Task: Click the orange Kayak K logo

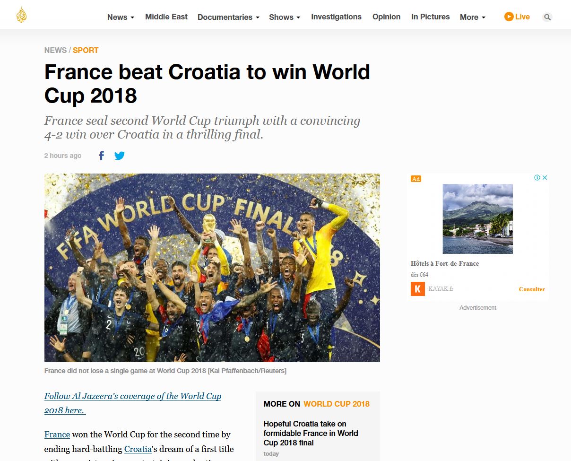Action: tap(418, 289)
